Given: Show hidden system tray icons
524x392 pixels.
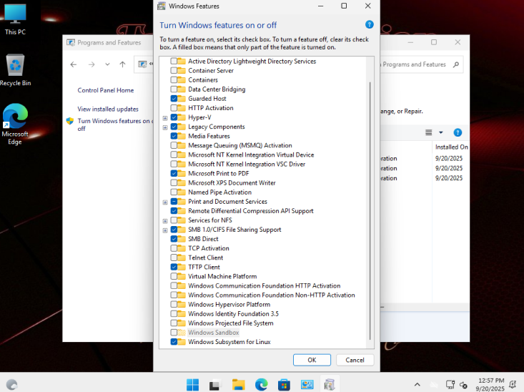Looking at the screenshot, I should [417, 385].
